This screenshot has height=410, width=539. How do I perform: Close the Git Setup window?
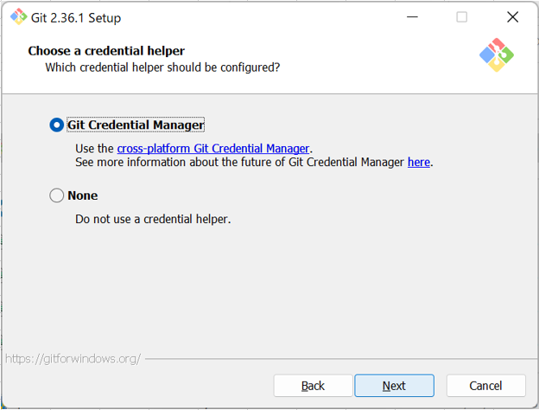tap(512, 17)
